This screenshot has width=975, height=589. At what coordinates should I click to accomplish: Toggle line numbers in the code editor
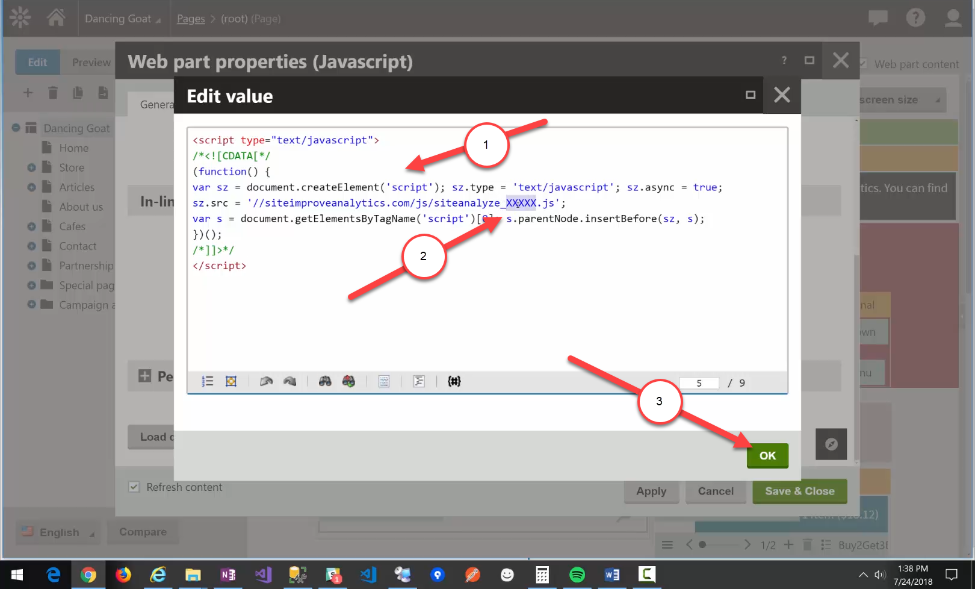(x=207, y=381)
